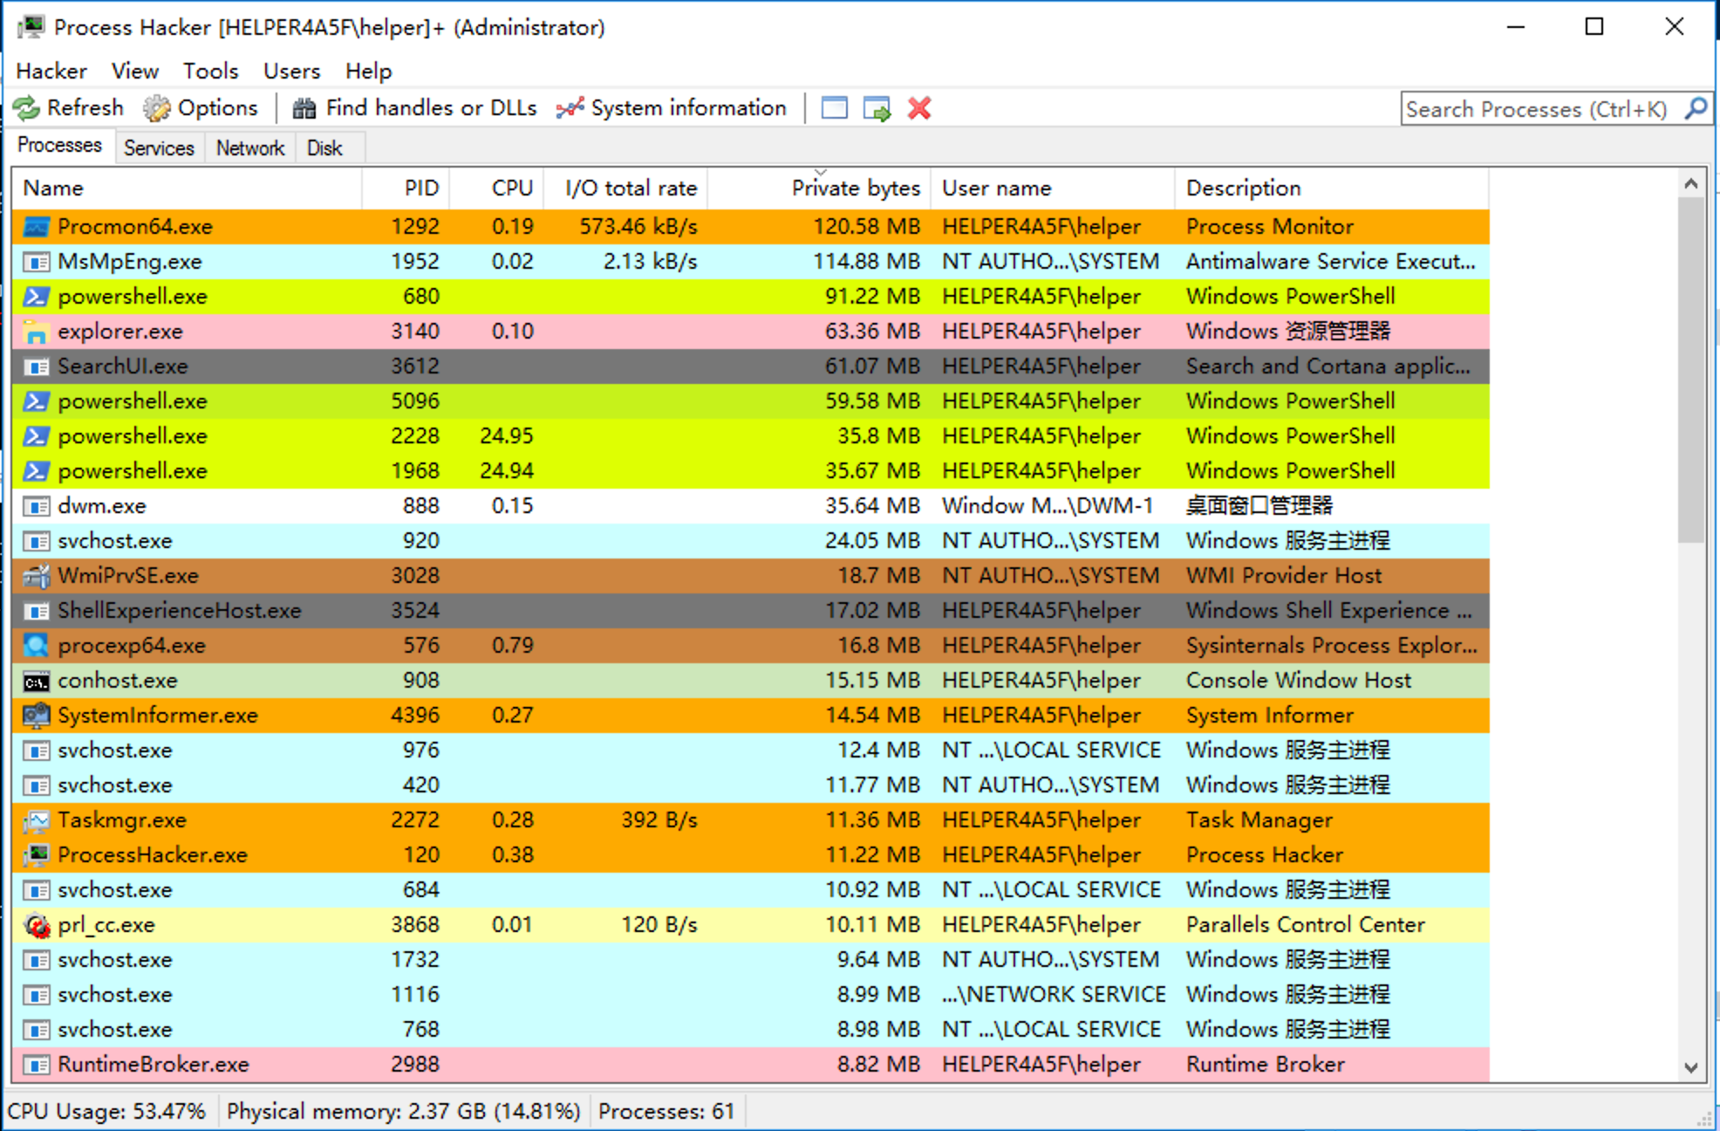Click the find window toolbar icon

click(x=834, y=108)
